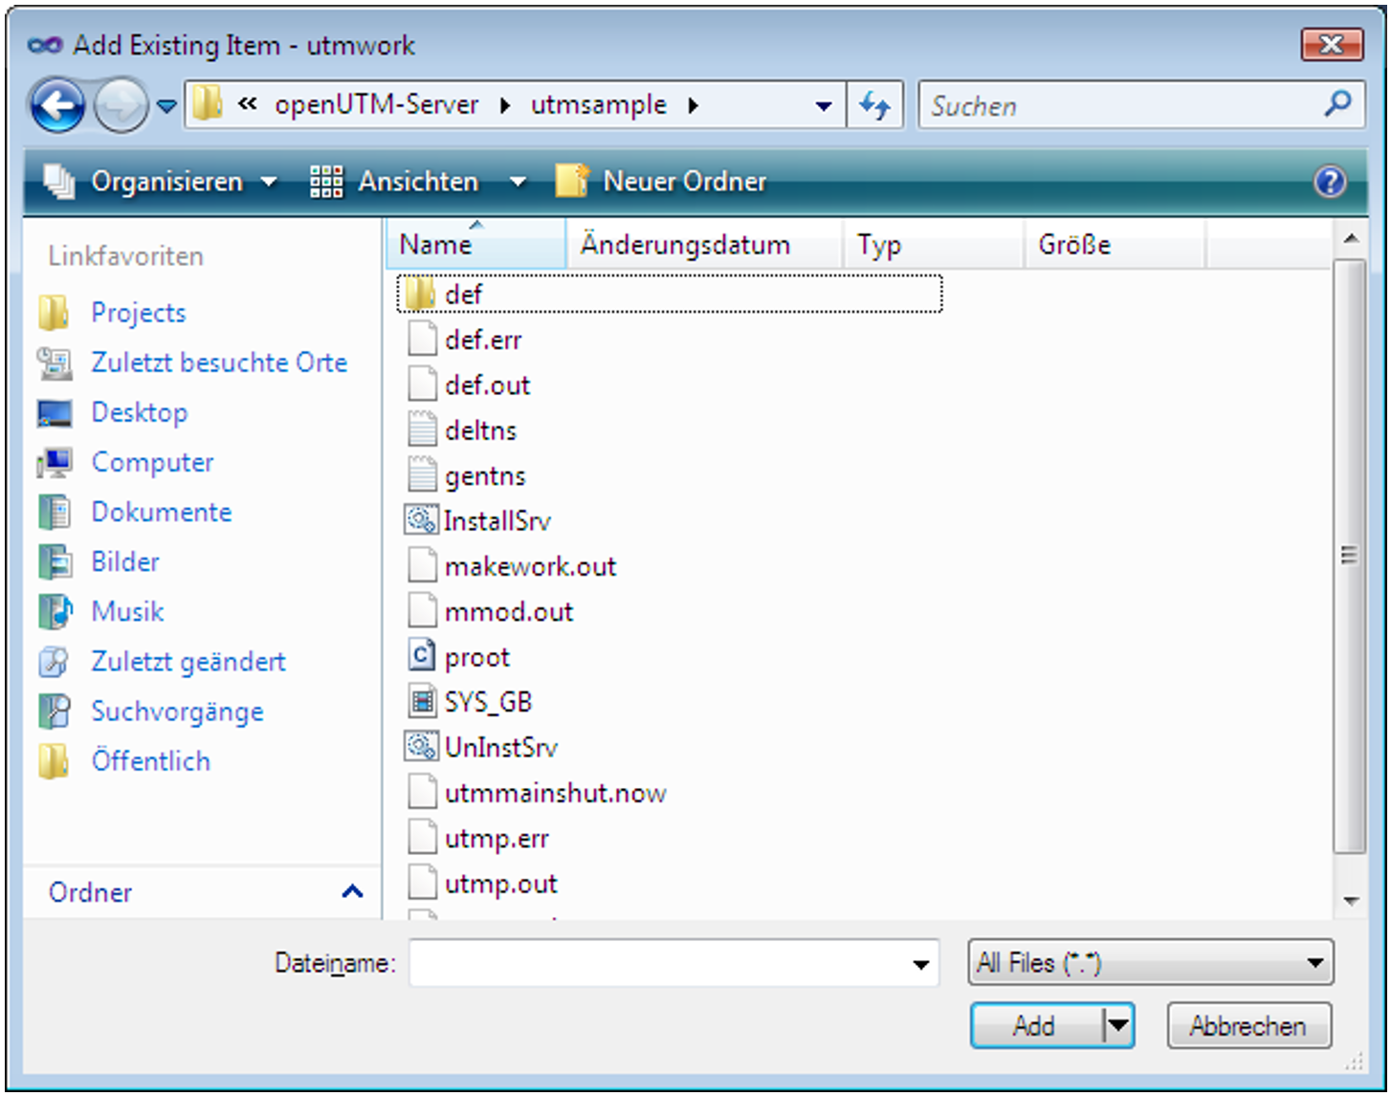
Task: Open the Add button split arrow
Action: pyautogui.click(x=1117, y=1026)
